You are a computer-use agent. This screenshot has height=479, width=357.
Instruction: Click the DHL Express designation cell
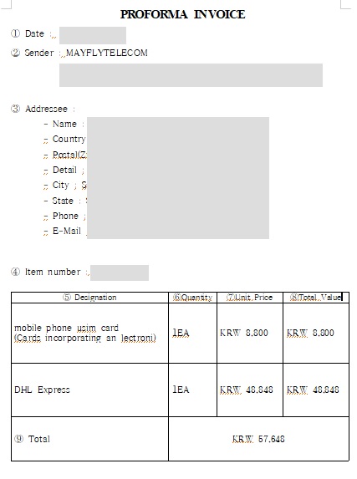click(89, 390)
